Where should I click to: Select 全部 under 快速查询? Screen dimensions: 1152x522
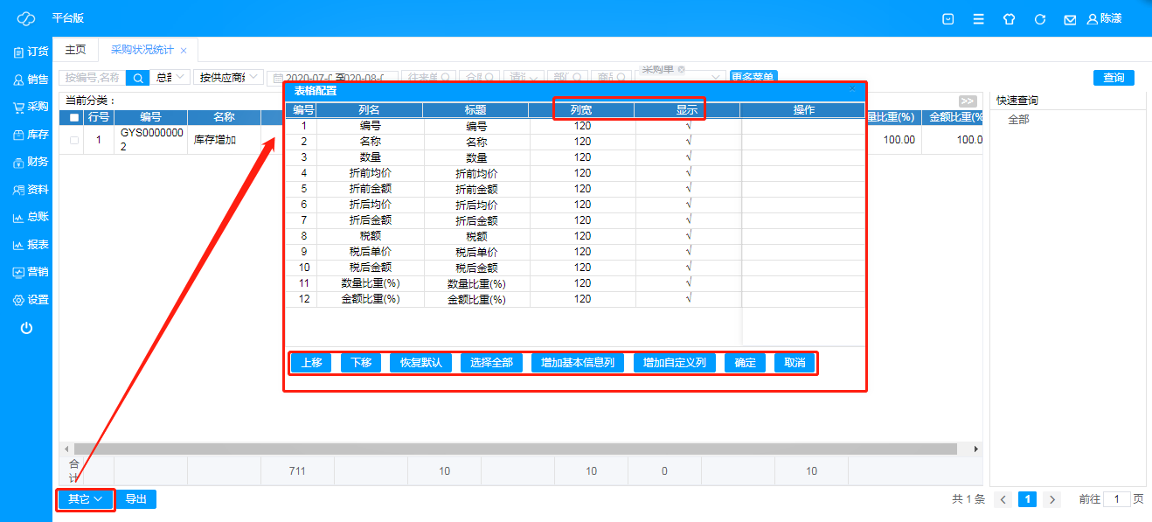pyautogui.click(x=1018, y=120)
